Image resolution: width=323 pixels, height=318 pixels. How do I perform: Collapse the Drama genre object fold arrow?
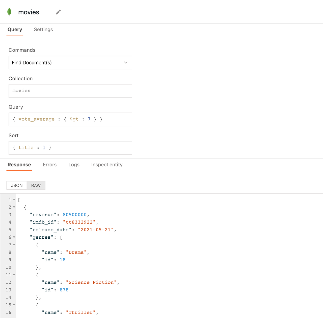[x=14, y=245]
